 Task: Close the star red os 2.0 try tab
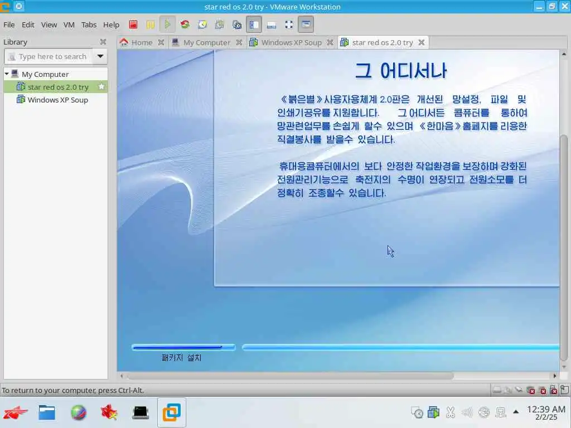422,42
